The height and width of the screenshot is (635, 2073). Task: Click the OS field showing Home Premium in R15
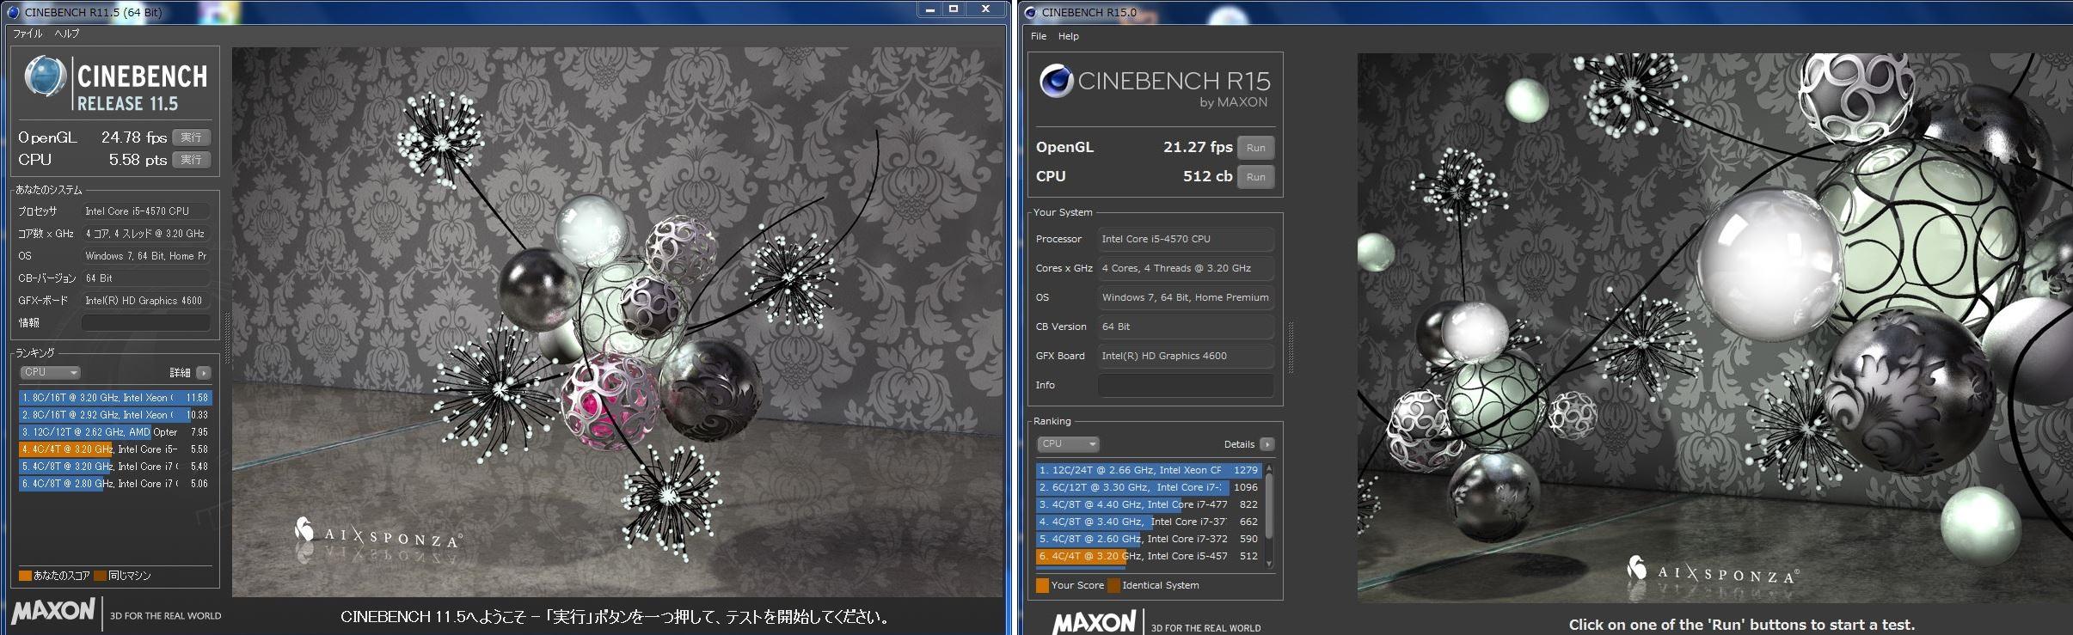point(1186,297)
